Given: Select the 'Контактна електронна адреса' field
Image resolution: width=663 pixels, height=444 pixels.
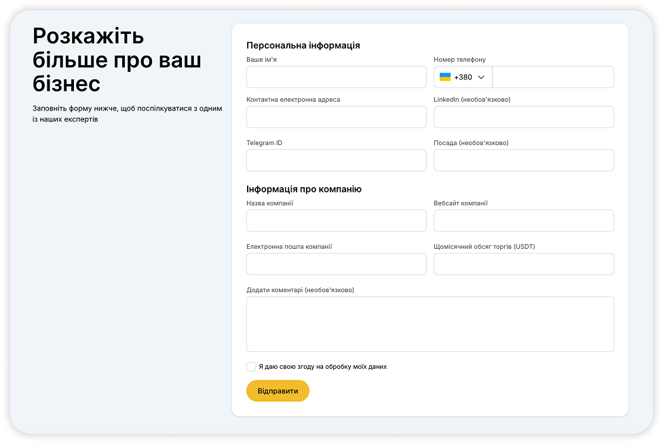Looking at the screenshot, I should 336,117.
